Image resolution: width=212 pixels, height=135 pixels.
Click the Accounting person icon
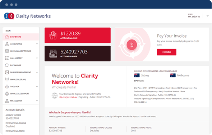(7, 44)
